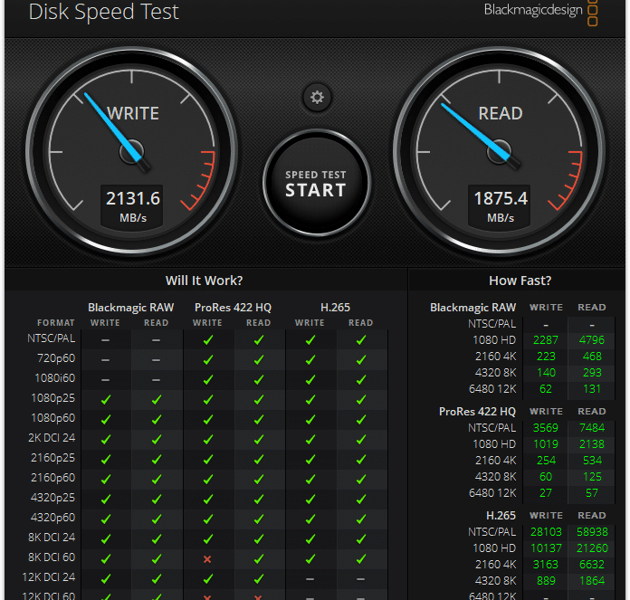Click ProRes 4320 8K read value 125

592,476
